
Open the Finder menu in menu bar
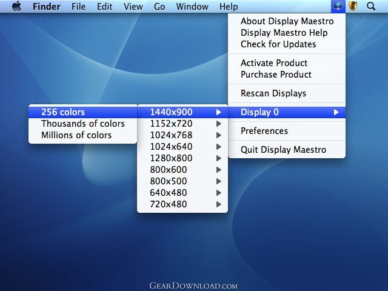(x=46, y=7)
